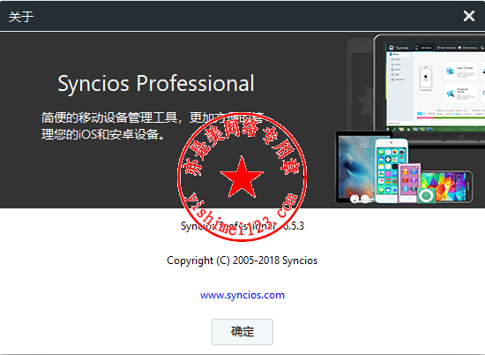
Task: Open the www.syncios.com link
Action: [242, 295]
